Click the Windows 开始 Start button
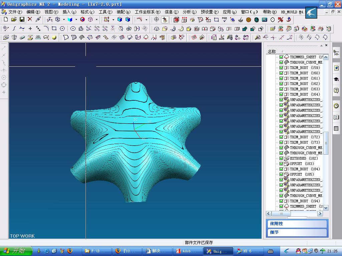Screen dimensions: 342x256 tap(16, 251)
